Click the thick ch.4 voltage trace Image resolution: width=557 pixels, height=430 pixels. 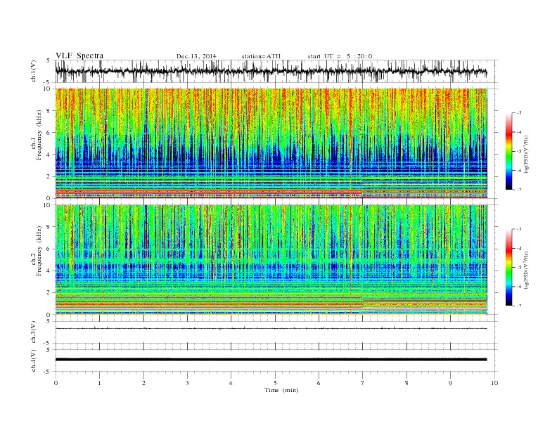click(271, 360)
